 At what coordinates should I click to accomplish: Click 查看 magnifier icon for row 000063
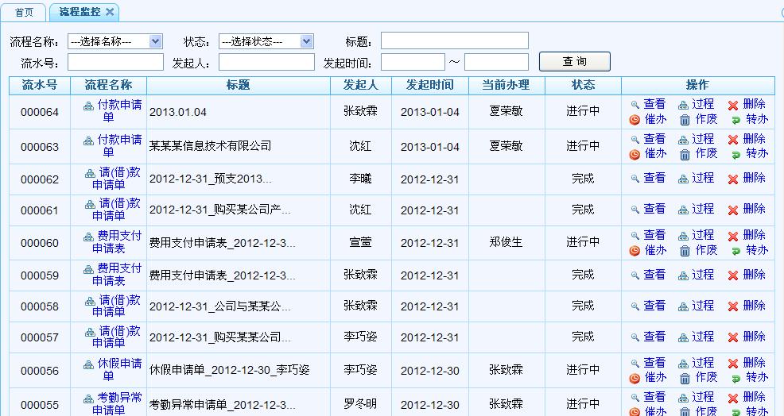pos(635,140)
